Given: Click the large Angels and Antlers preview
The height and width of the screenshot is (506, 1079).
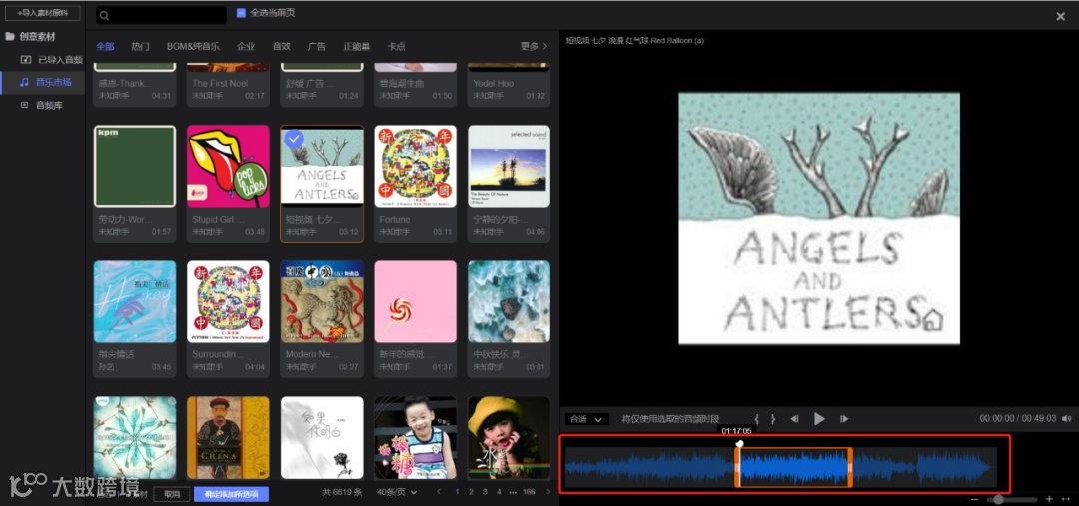Looking at the screenshot, I should click(819, 219).
